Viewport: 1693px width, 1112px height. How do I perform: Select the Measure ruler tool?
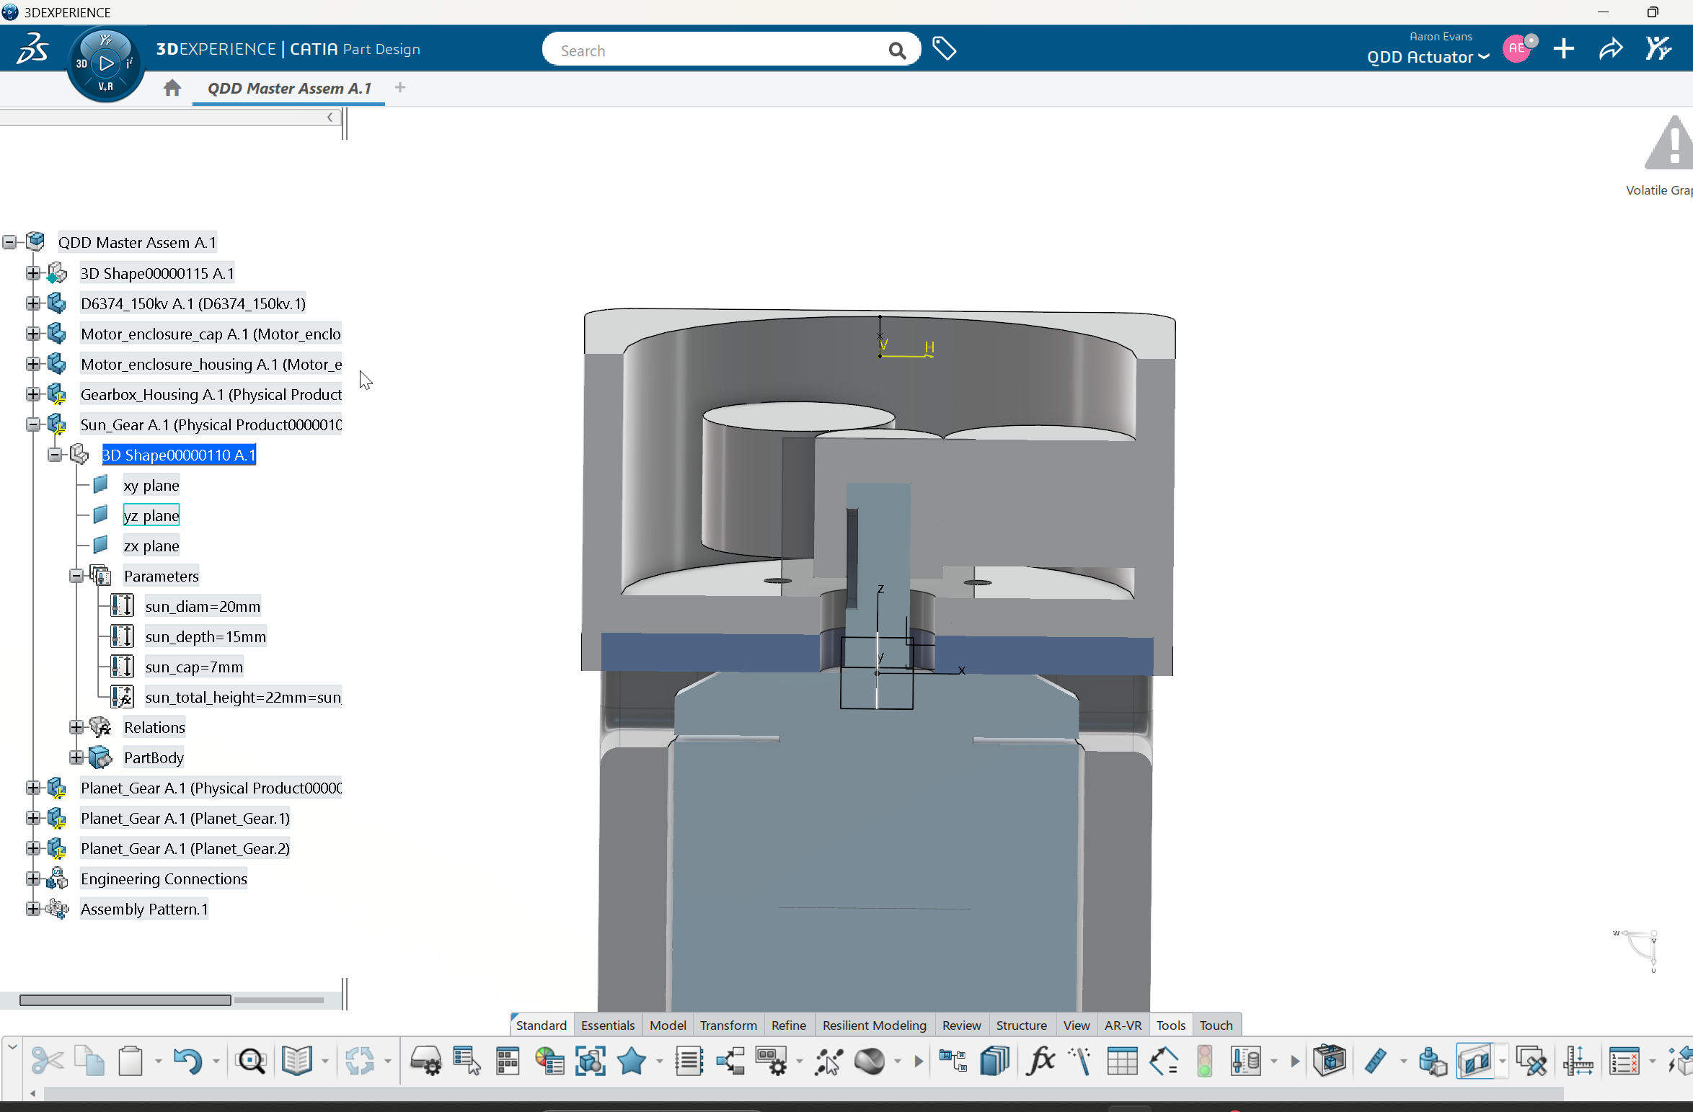(1375, 1061)
